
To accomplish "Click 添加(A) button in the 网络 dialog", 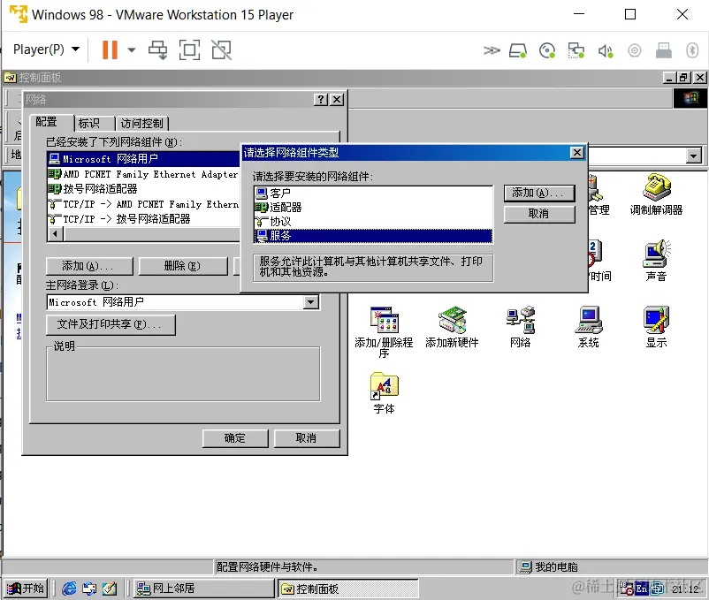I will click(x=89, y=266).
